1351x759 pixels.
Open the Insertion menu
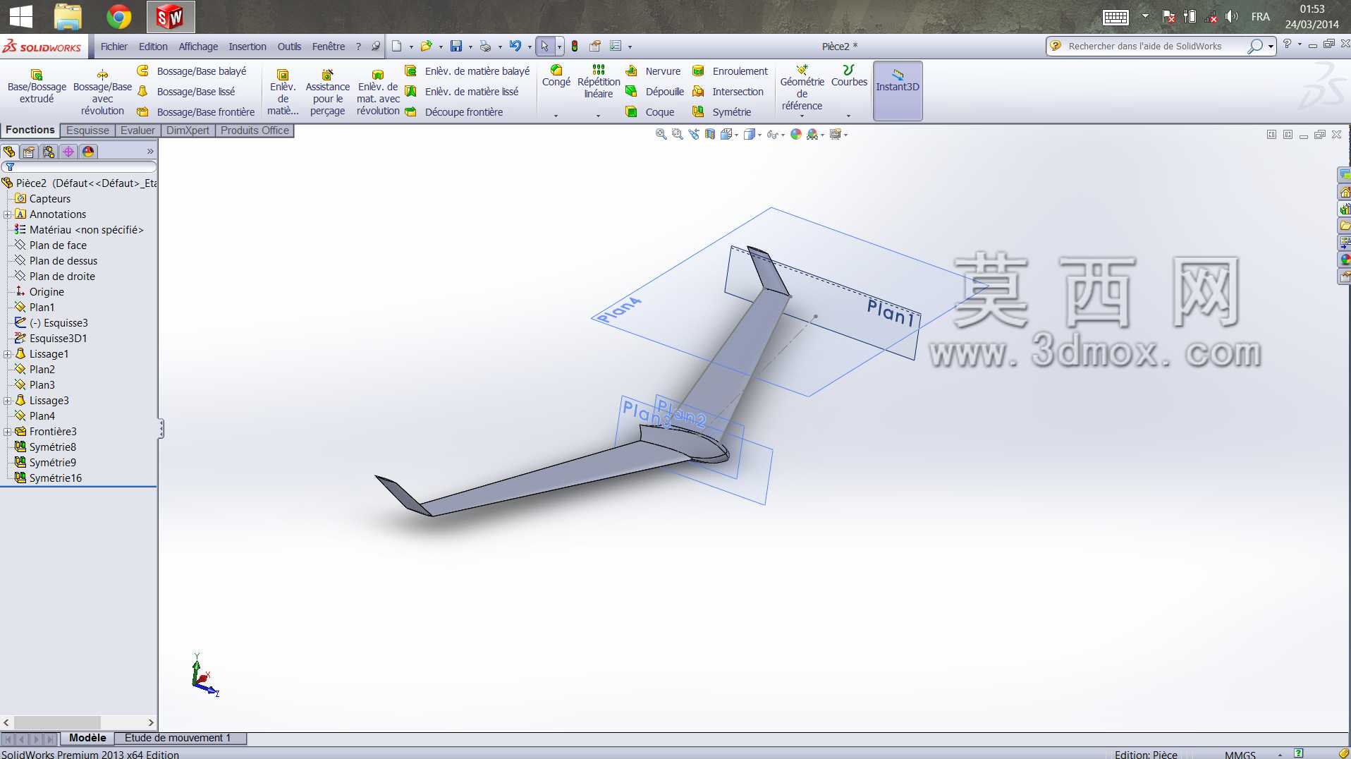[247, 47]
